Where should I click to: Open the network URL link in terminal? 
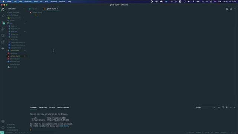(58, 120)
